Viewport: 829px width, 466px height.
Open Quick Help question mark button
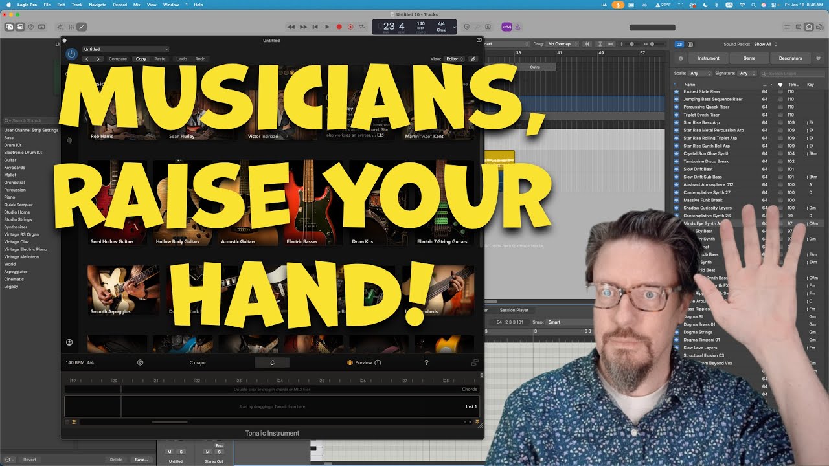(30, 27)
